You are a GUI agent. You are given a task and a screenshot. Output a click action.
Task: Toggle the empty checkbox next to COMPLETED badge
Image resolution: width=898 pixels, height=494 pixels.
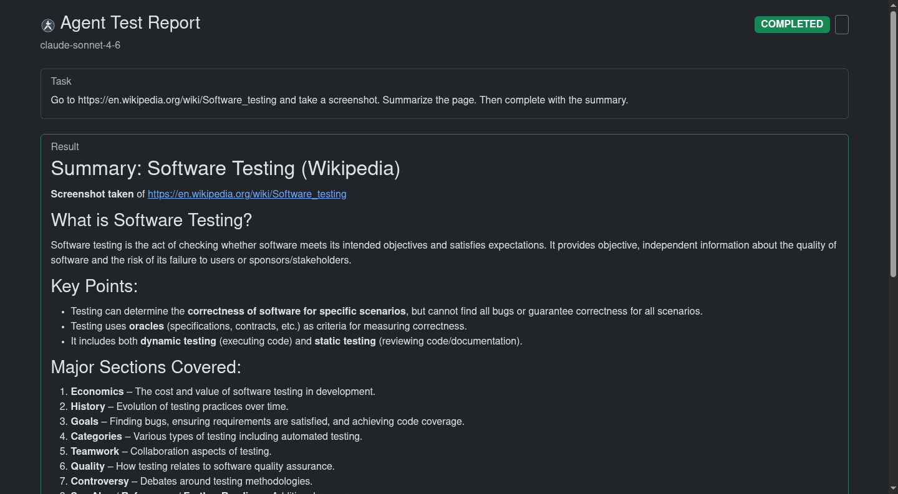[841, 24]
